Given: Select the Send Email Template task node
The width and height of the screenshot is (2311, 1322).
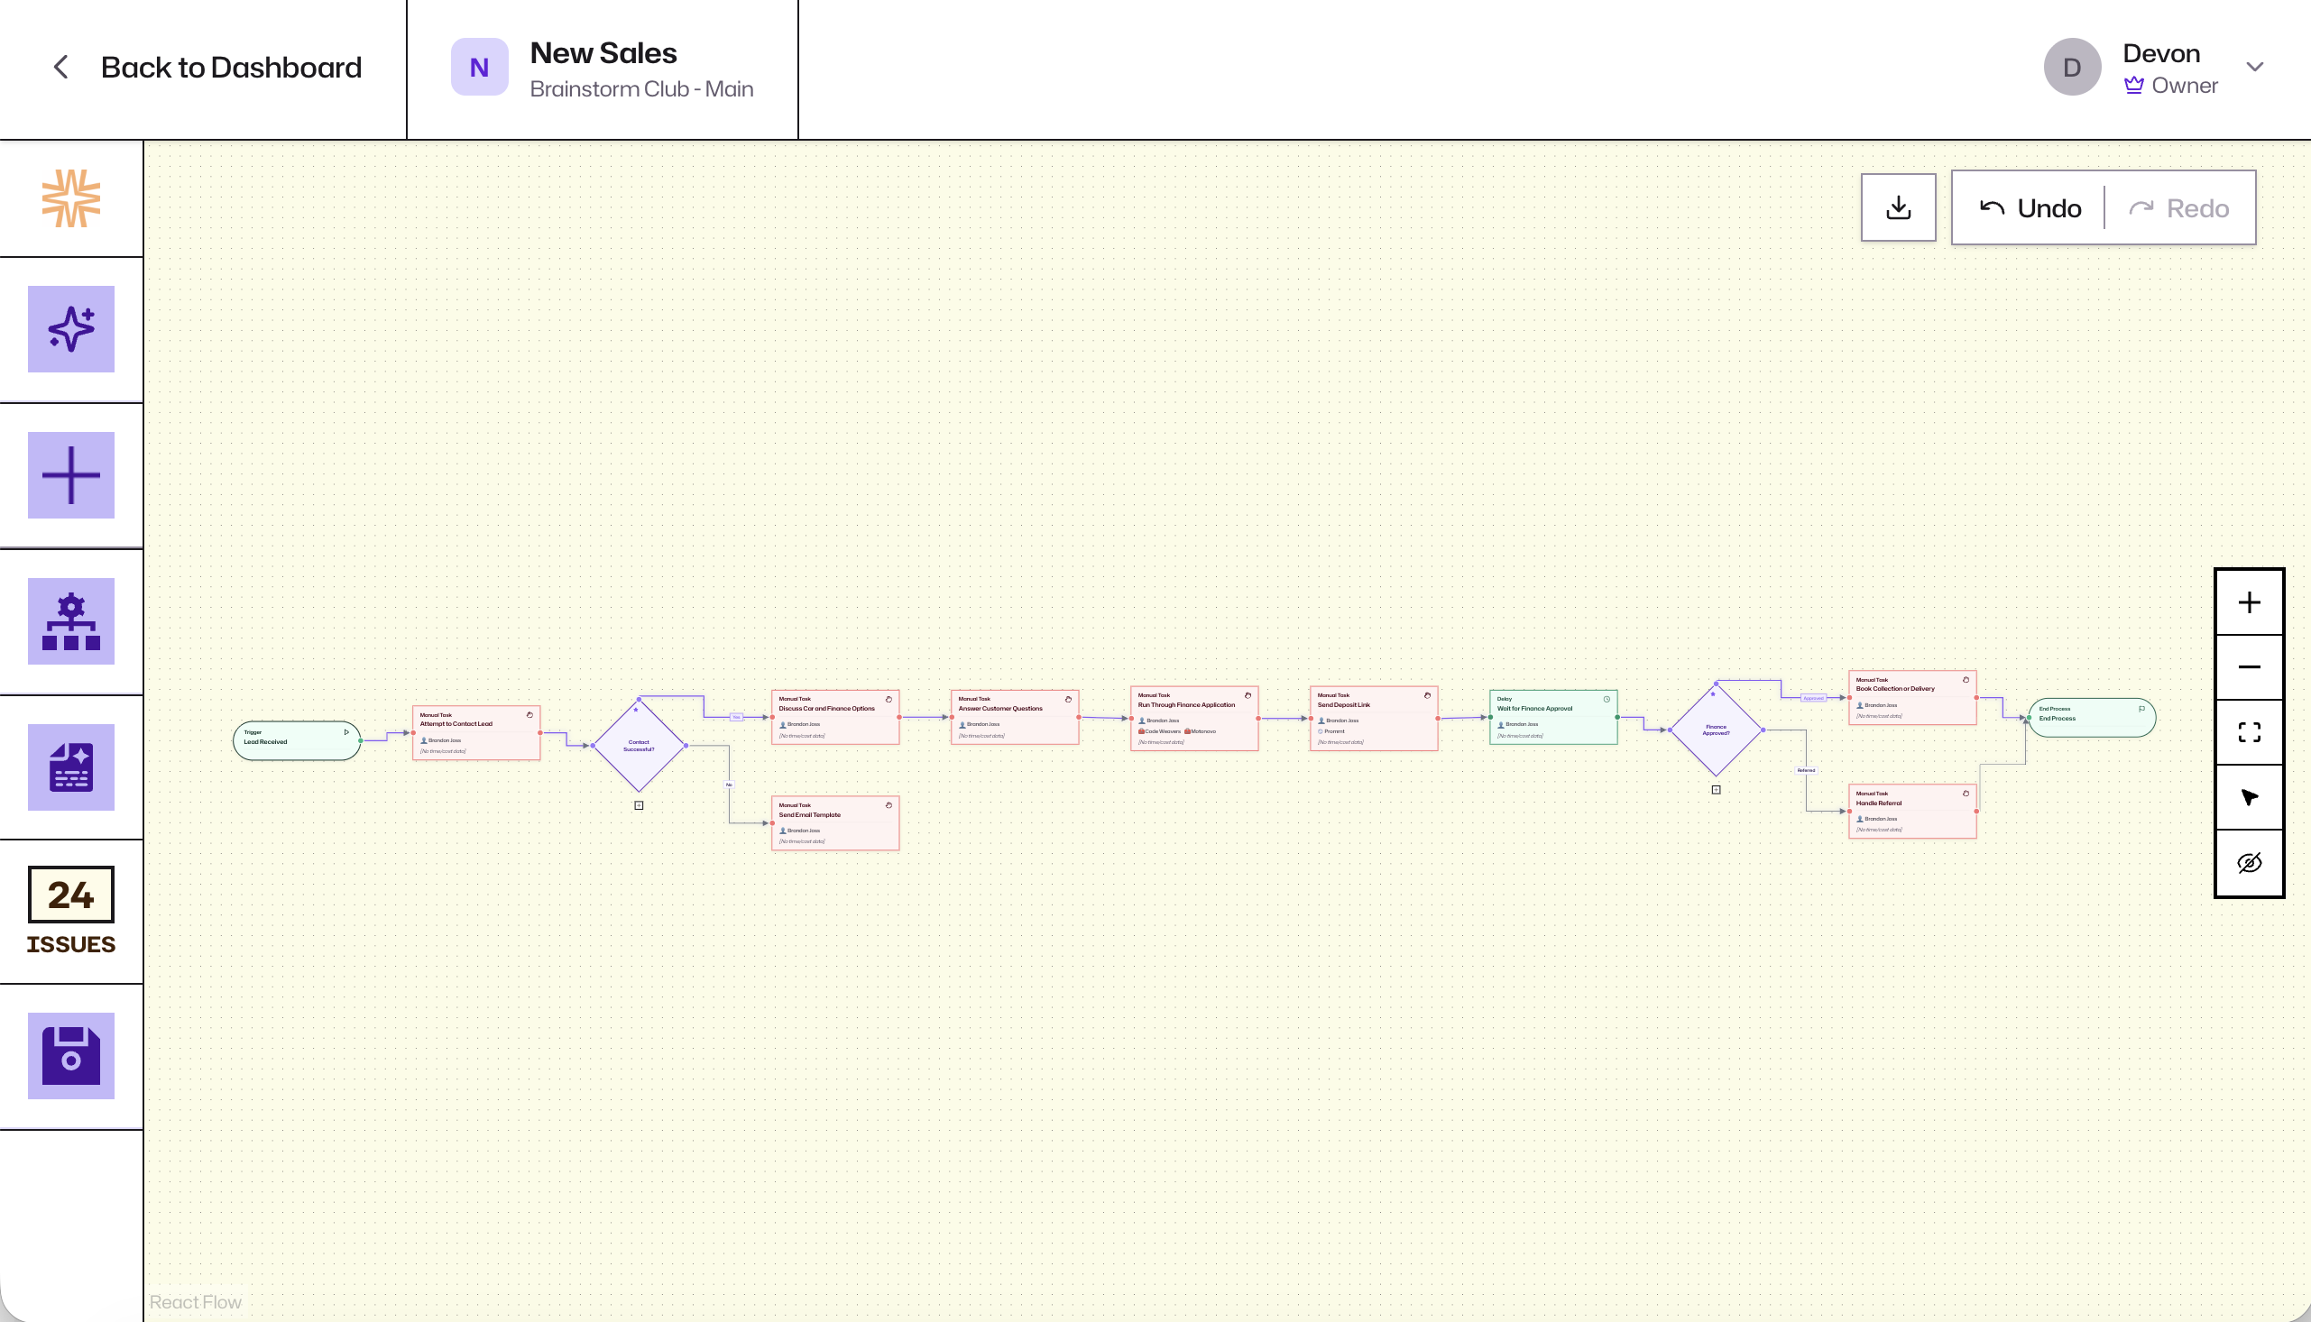Looking at the screenshot, I should [x=835, y=823].
